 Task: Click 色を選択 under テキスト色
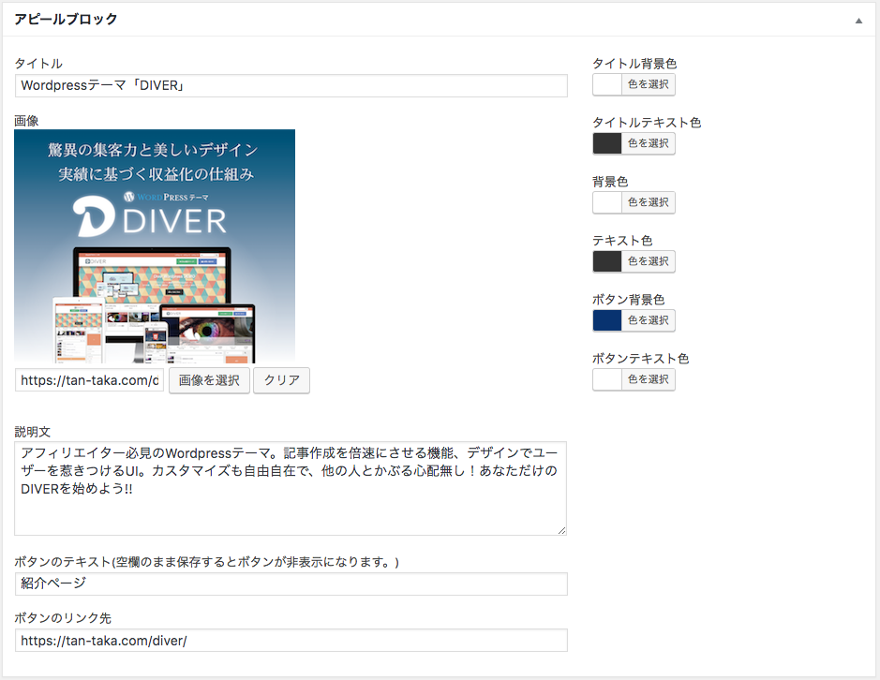coord(649,261)
